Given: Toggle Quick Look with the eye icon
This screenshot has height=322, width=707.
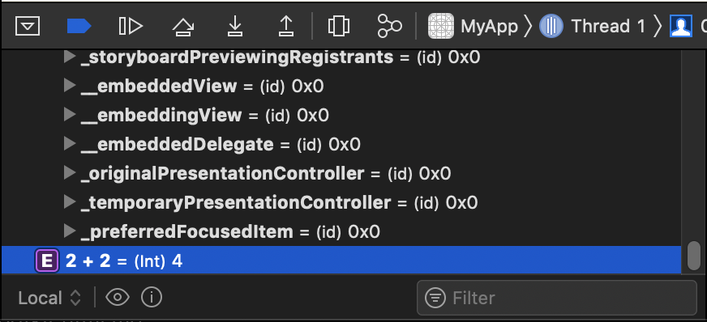Looking at the screenshot, I should pos(118,297).
